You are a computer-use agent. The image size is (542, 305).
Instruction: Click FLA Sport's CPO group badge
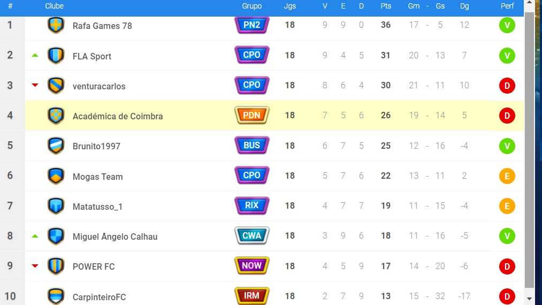point(251,55)
